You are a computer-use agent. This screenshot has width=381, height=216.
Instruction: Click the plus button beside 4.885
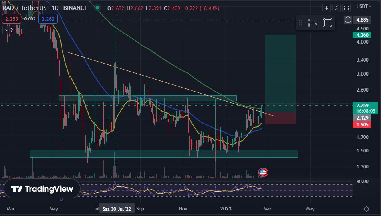click(348, 20)
